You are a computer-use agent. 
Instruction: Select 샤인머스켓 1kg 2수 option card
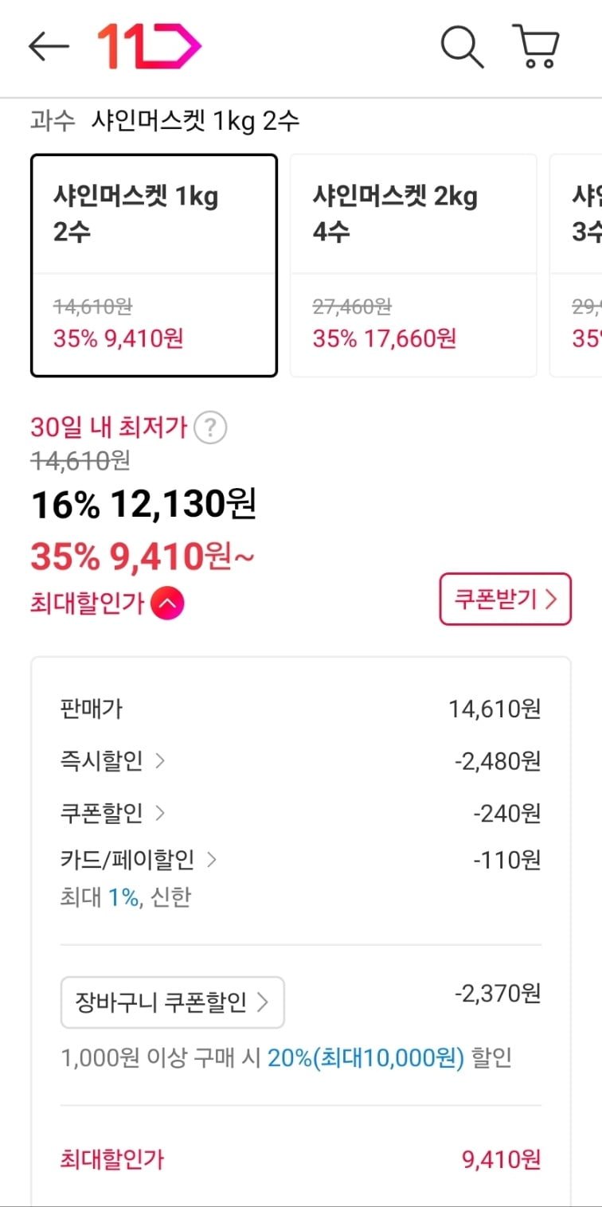pos(154,265)
